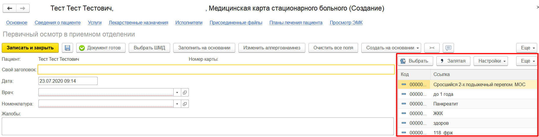Image resolution: width=539 pixels, height=137 pixels.
Task: Open the Создать на основании dropdown
Action: click(391, 48)
